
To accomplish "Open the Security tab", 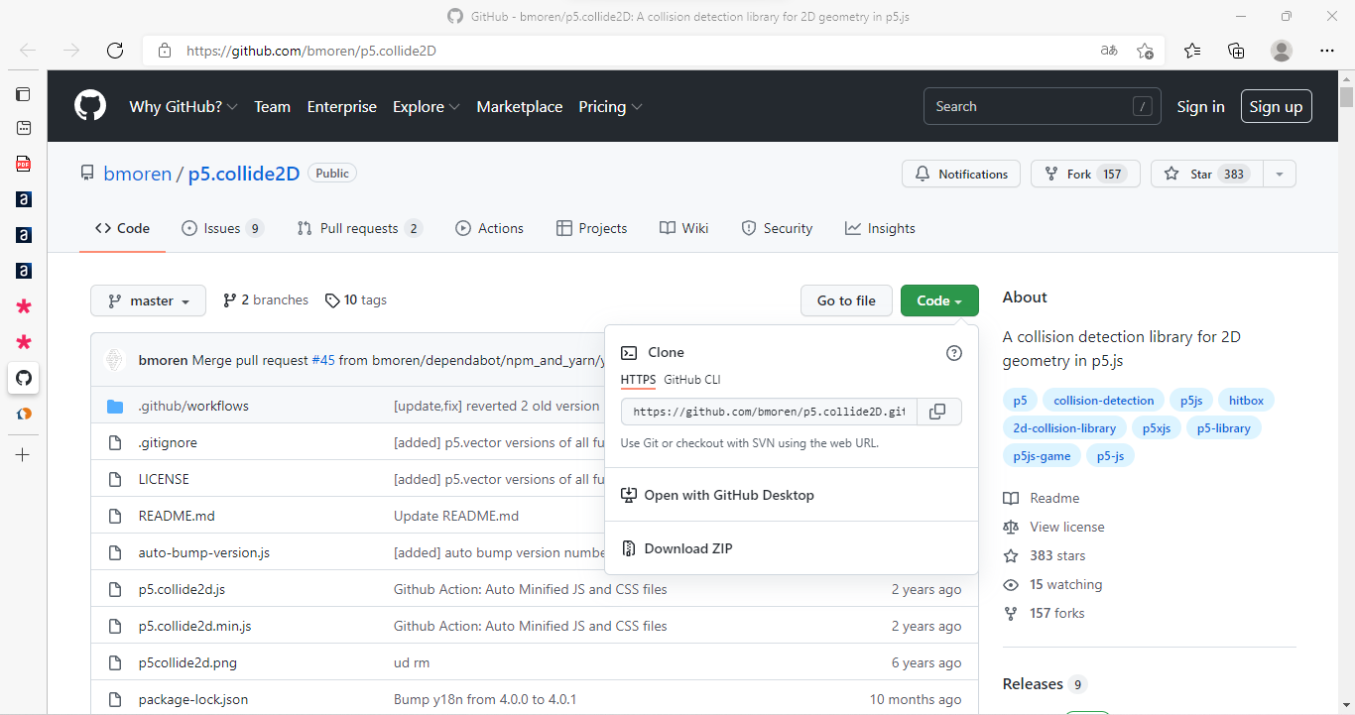I will [778, 228].
